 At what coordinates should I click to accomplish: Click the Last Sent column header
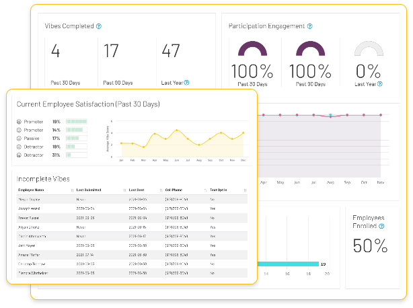[x=137, y=190]
